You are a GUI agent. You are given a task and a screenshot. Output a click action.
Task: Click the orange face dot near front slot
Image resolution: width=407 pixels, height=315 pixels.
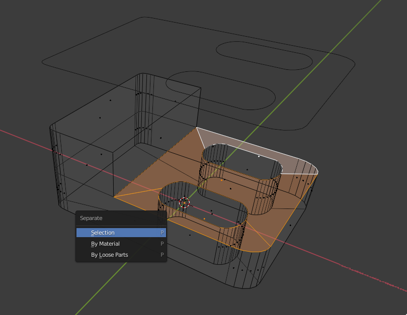pos(205,219)
